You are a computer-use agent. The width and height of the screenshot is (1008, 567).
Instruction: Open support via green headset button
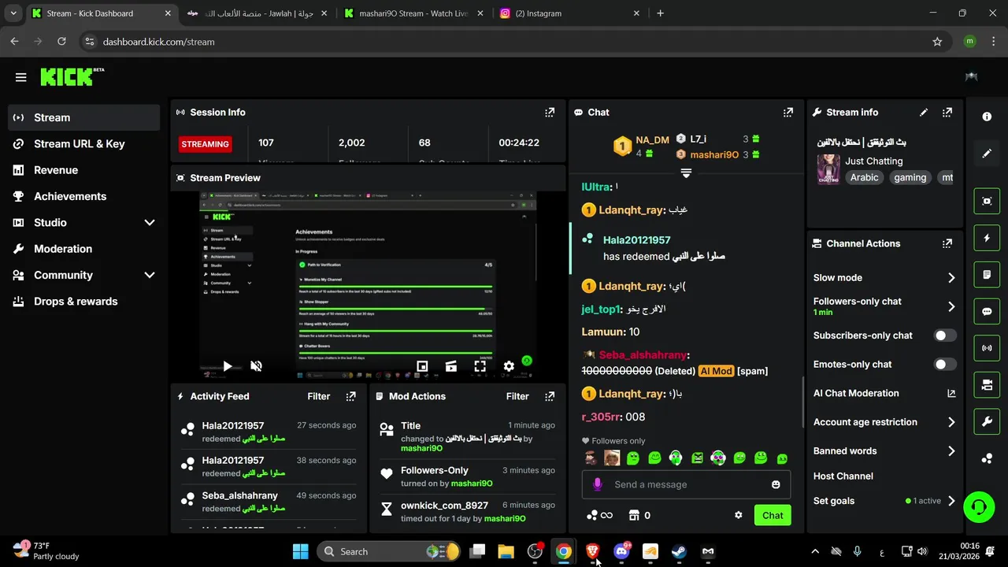[979, 506]
